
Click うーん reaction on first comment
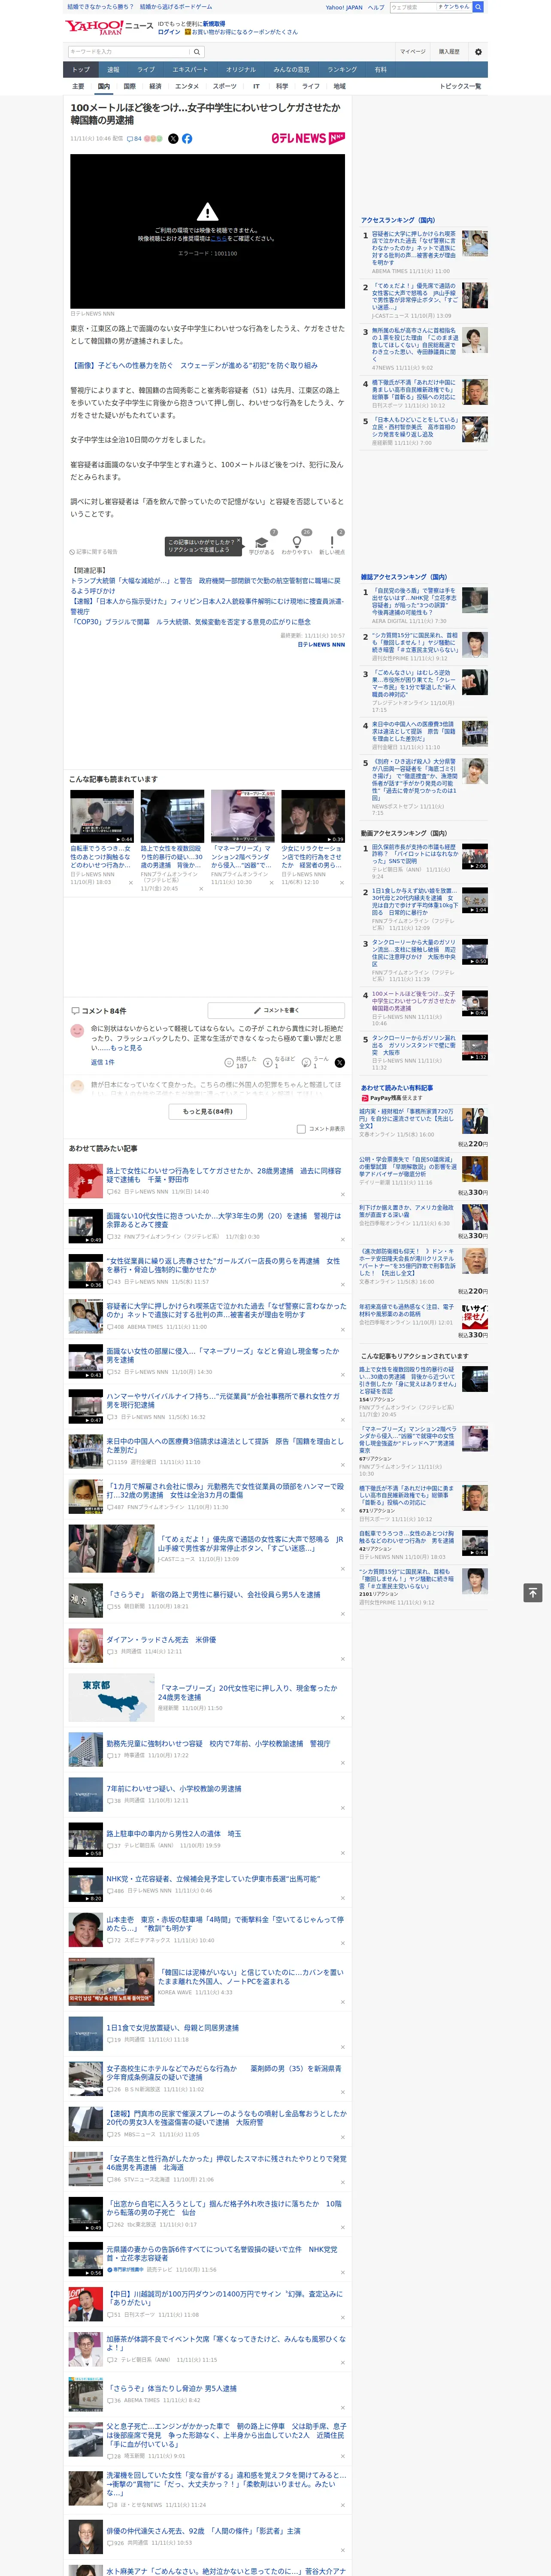(307, 1063)
